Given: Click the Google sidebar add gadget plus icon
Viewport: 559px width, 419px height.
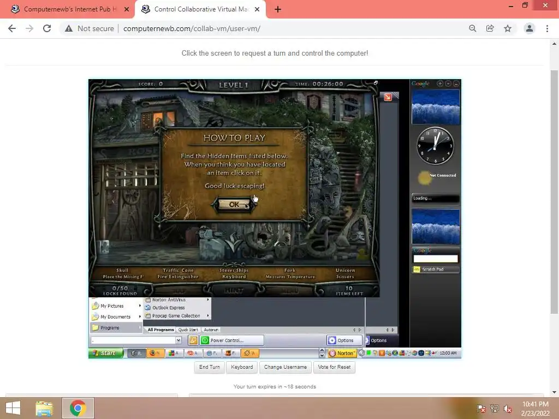Looking at the screenshot, I should pos(440,83).
